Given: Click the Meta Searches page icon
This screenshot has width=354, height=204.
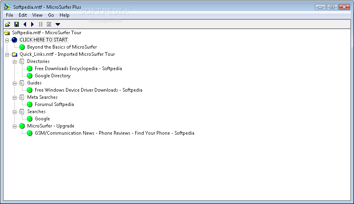Looking at the screenshot, I should click(x=22, y=97).
